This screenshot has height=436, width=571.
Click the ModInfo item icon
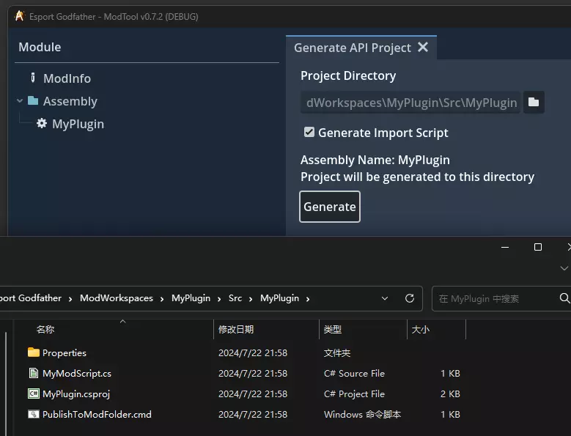click(33, 78)
